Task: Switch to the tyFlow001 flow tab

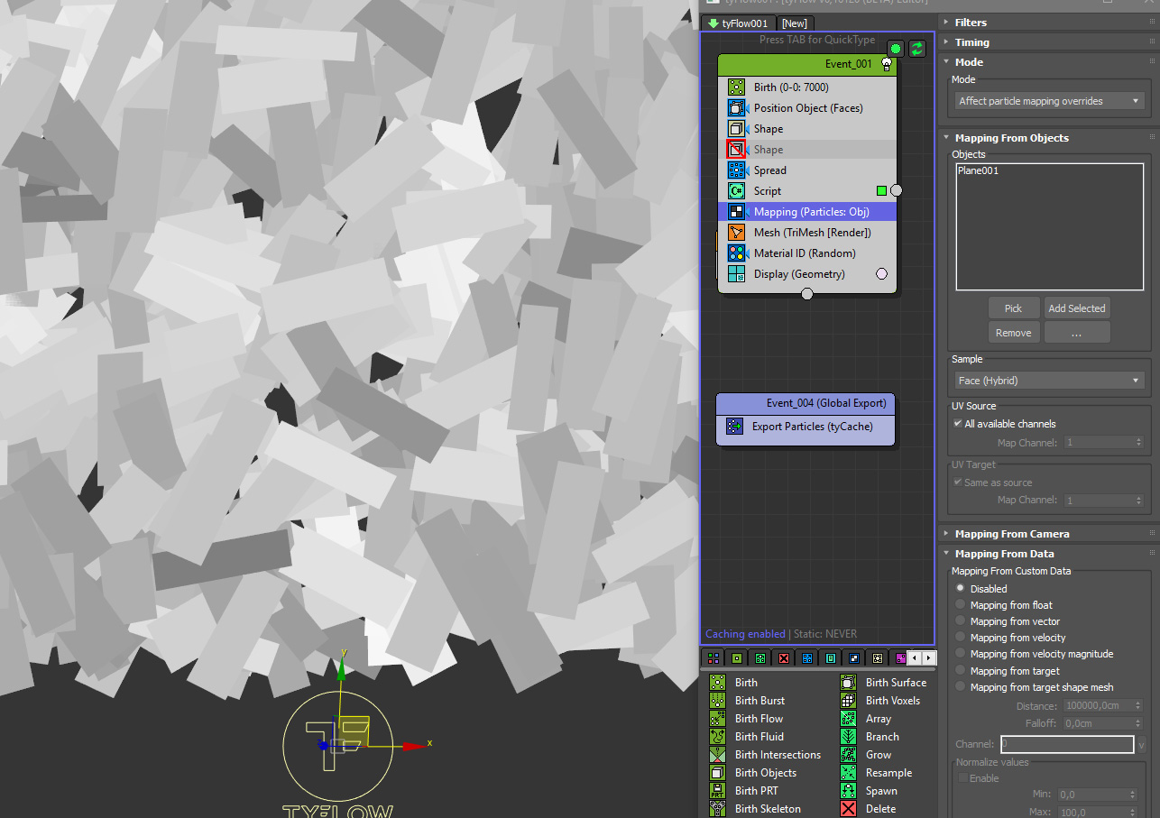Action: 738,23
